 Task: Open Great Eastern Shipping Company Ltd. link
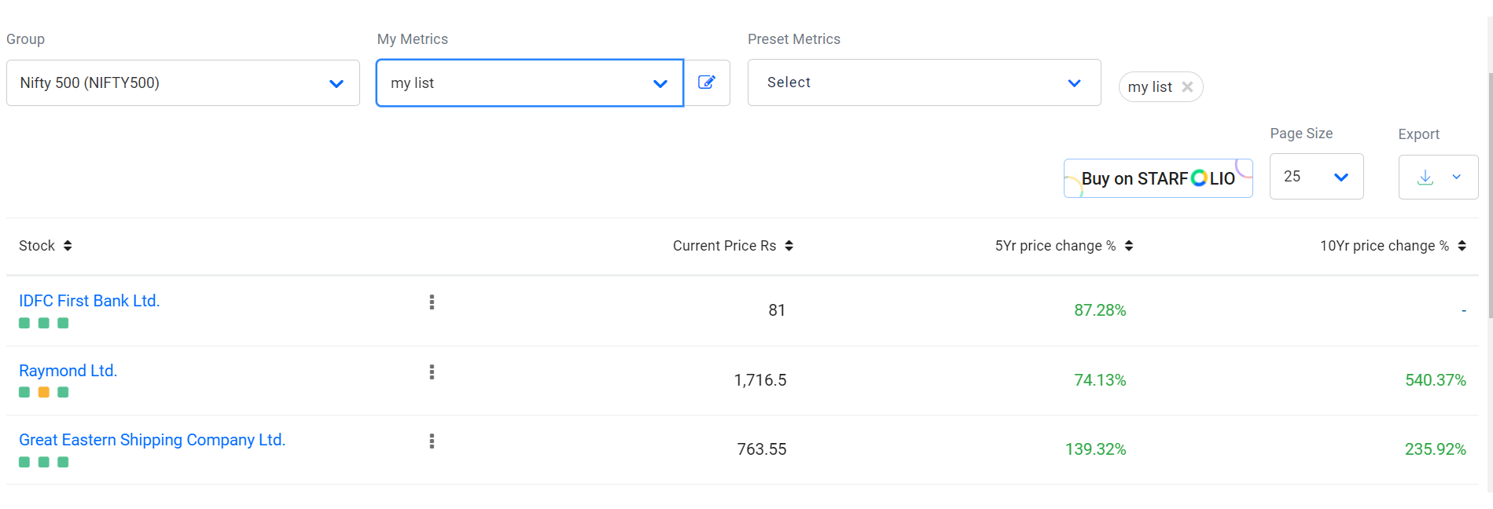pyautogui.click(x=152, y=440)
